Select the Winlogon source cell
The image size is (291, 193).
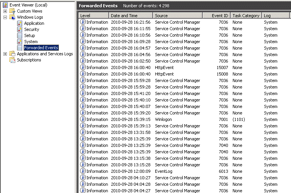[163, 119]
